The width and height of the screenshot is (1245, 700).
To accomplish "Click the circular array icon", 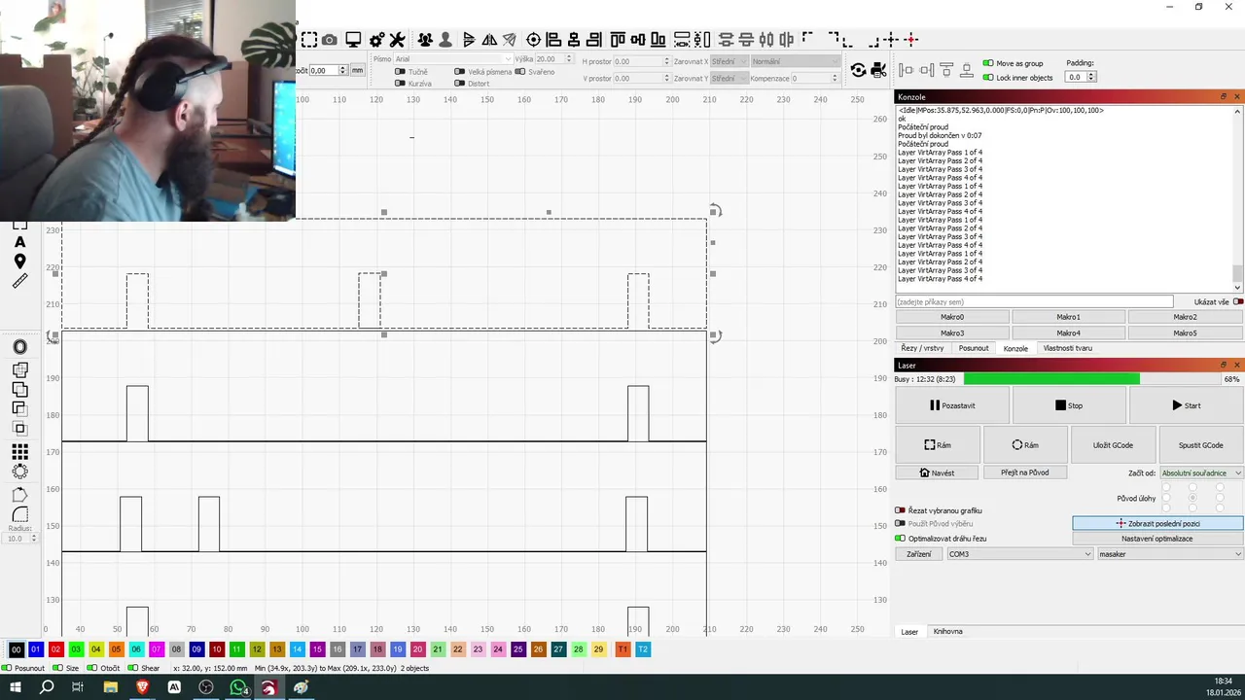I will tap(19, 472).
